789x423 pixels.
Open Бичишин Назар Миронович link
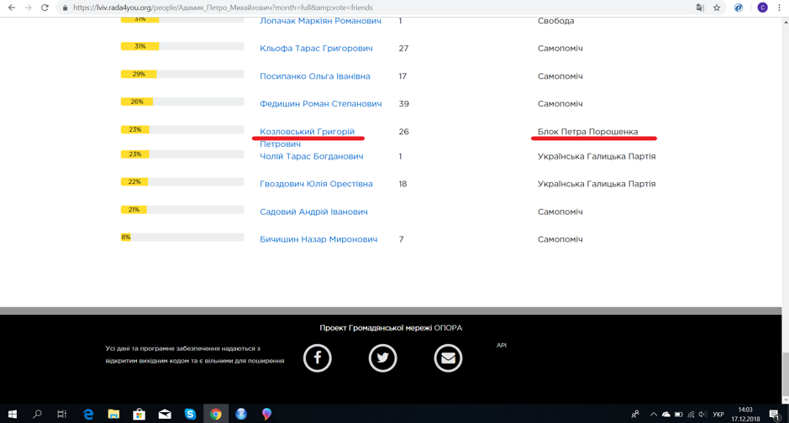pyautogui.click(x=318, y=239)
